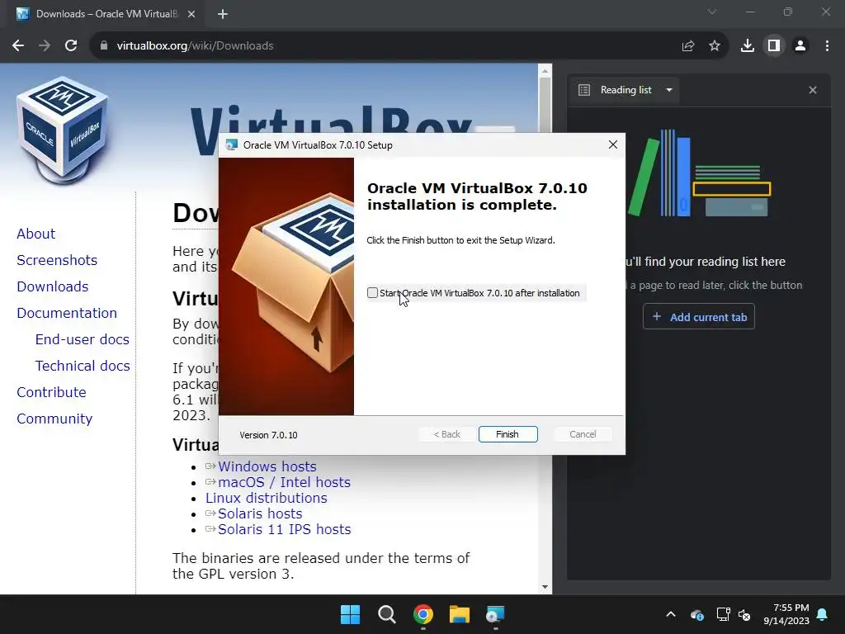
Task: Open Chrome downloads icon
Action: coord(748,46)
